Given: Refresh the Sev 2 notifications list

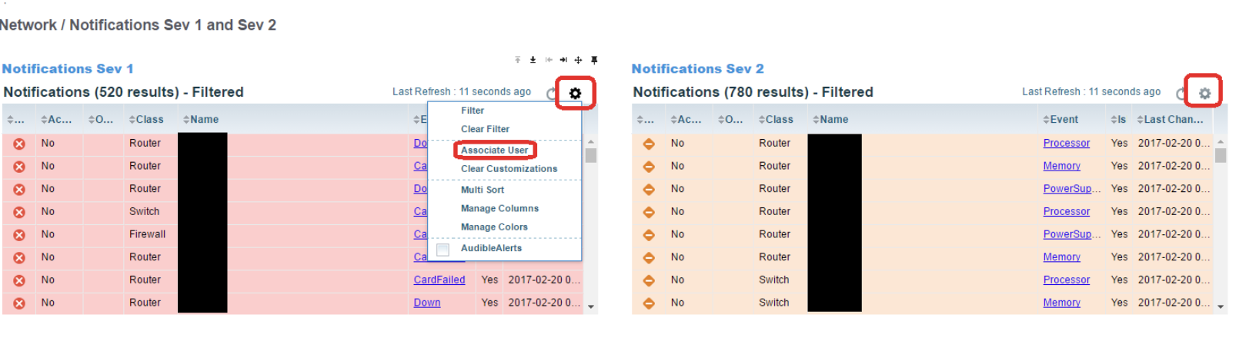Looking at the screenshot, I should (1181, 94).
